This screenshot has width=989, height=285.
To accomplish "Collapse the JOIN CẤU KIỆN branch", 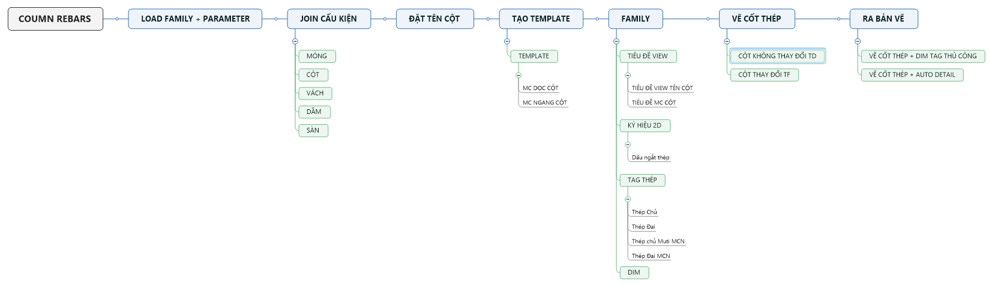I will point(295,41).
